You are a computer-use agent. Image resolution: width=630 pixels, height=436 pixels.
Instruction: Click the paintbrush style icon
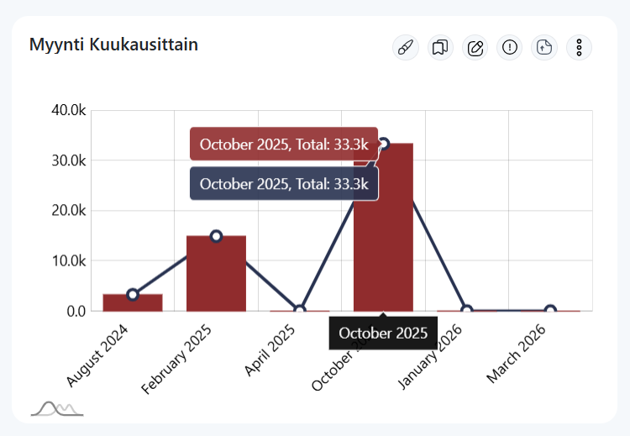[x=406, y=48]
